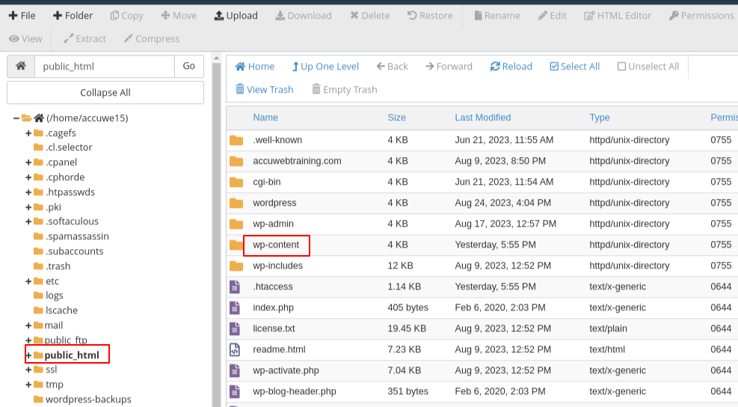Sort files by Name column
The width and height of the screenshot is (738, 407).
tap(265, 117)
